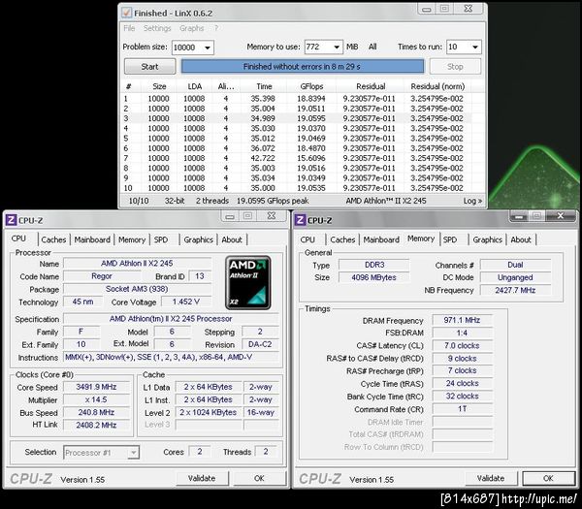Click the GFlops column header

(311, 86)
